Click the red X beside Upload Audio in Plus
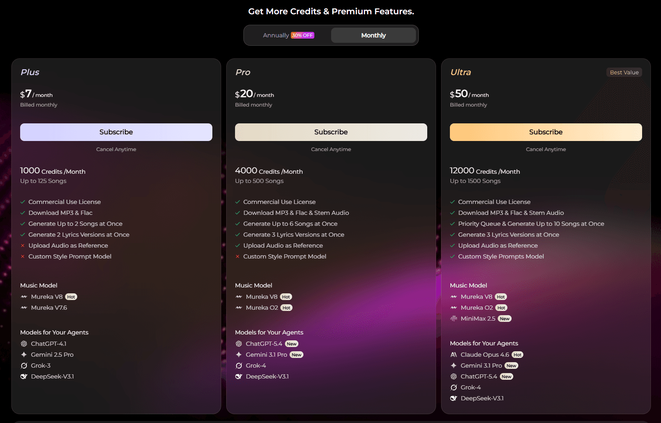Screen dimensions: 661x423 pyautogui.click(x=23, y=245)
